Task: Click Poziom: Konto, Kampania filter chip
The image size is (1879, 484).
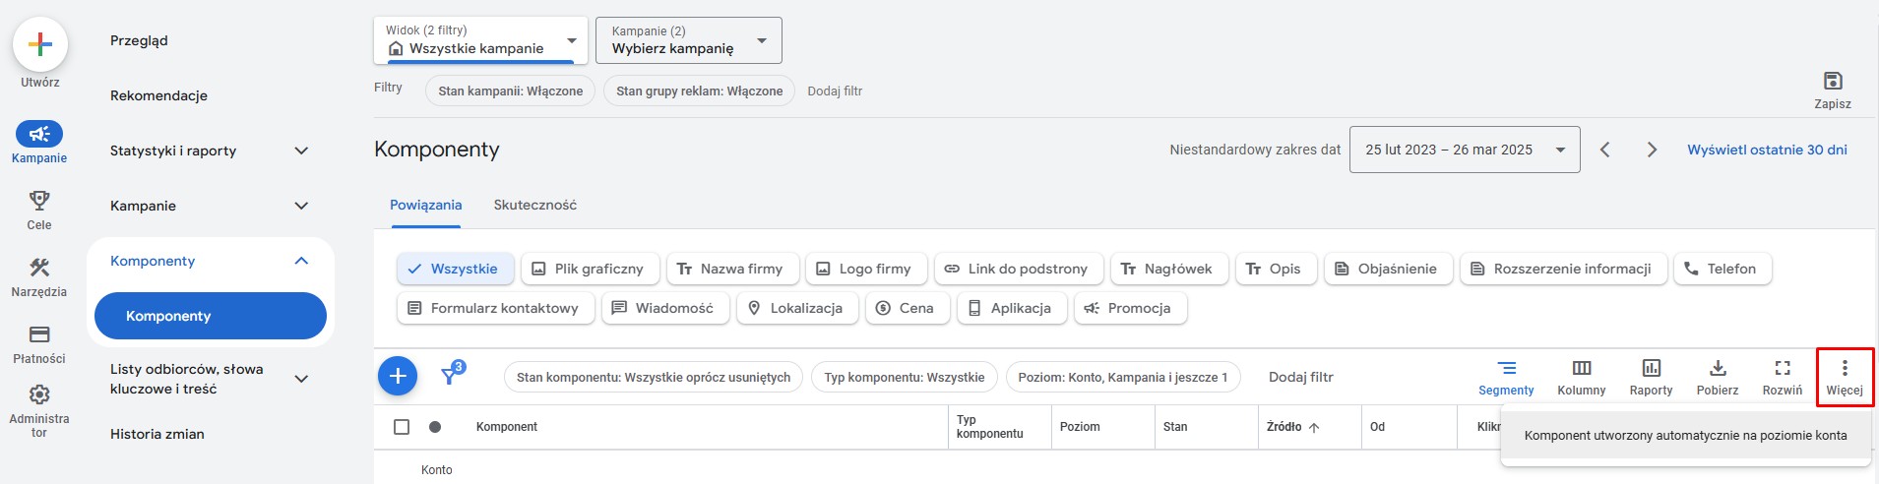Action: (x=1123, y=377)
